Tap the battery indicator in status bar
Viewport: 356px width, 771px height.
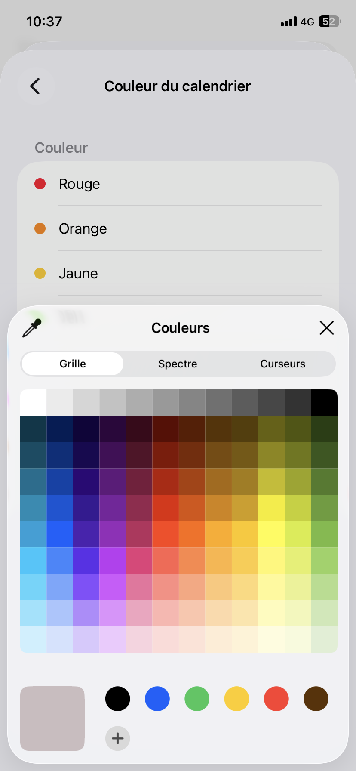[x=330, y=22]
